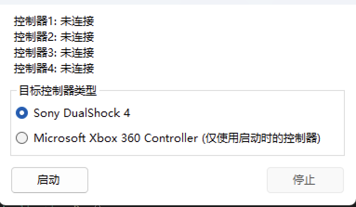Click the 控制器4 status label
Screen dimensions: 356x207
54,68
